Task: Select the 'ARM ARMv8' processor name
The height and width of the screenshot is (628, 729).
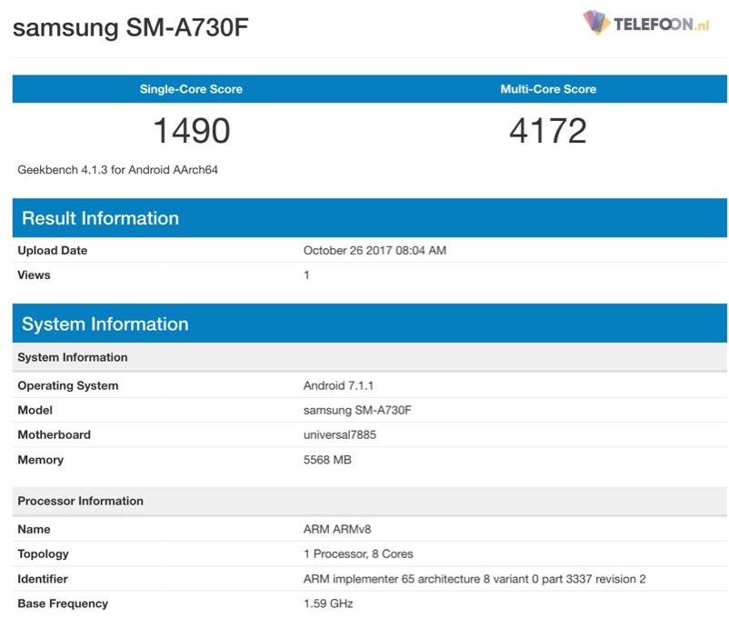Action: pyautogui.click(x=337, y=530)
